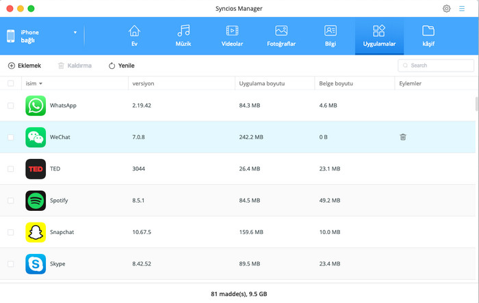This screenshot has width=479, height=303.
Task: Click the Skype app icon
Action: (x=36, y=263)
